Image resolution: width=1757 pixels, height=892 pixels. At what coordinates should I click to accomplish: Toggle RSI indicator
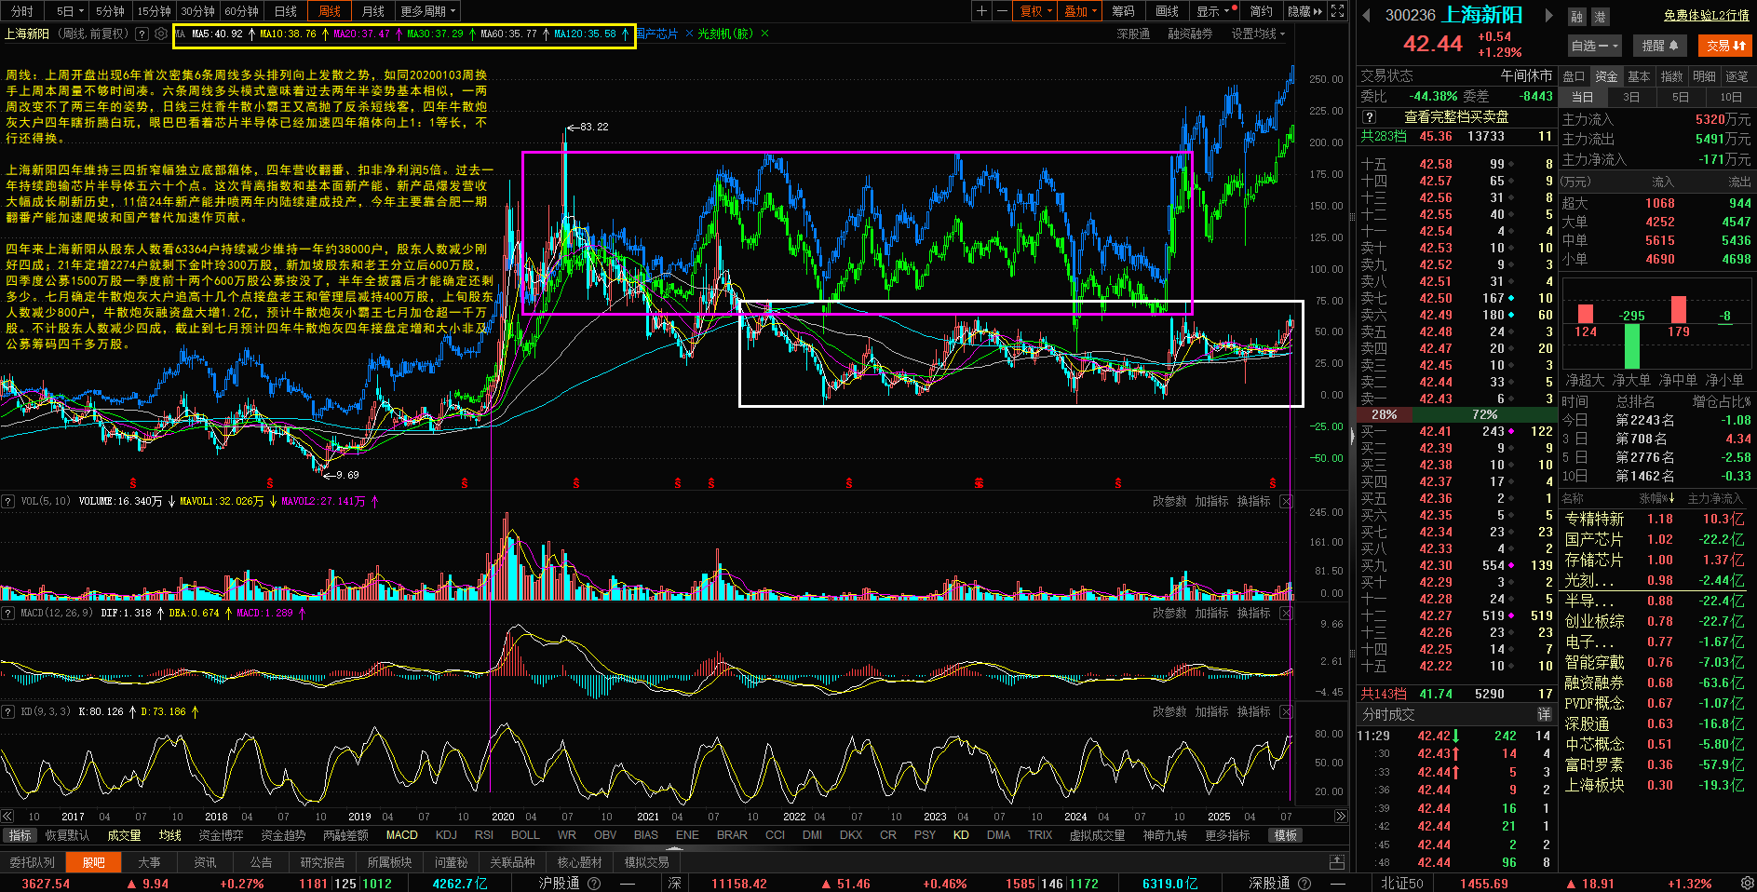(484, 835)
